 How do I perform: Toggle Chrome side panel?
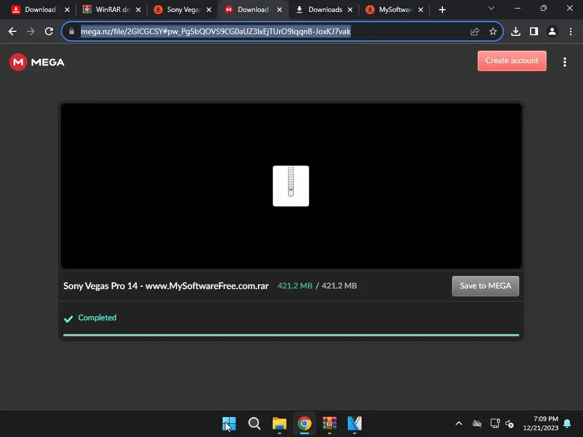(x=534, y=31)
